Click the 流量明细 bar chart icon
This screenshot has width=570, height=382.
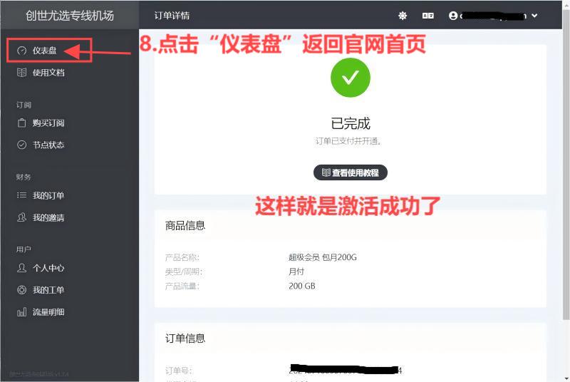[x=22, y=312]
